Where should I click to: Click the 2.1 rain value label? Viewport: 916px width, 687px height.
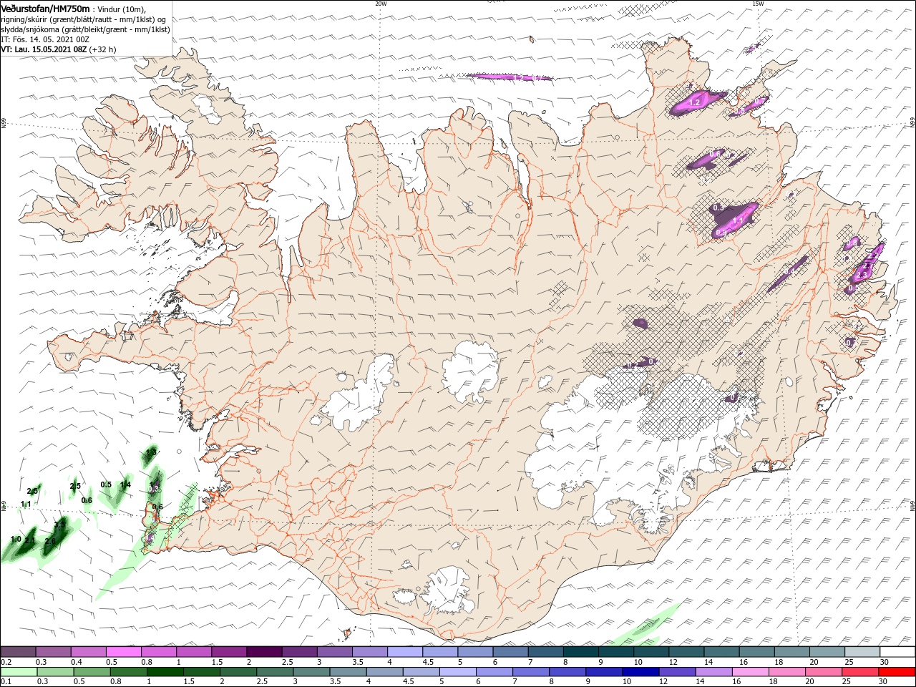[x=30, y=540]
